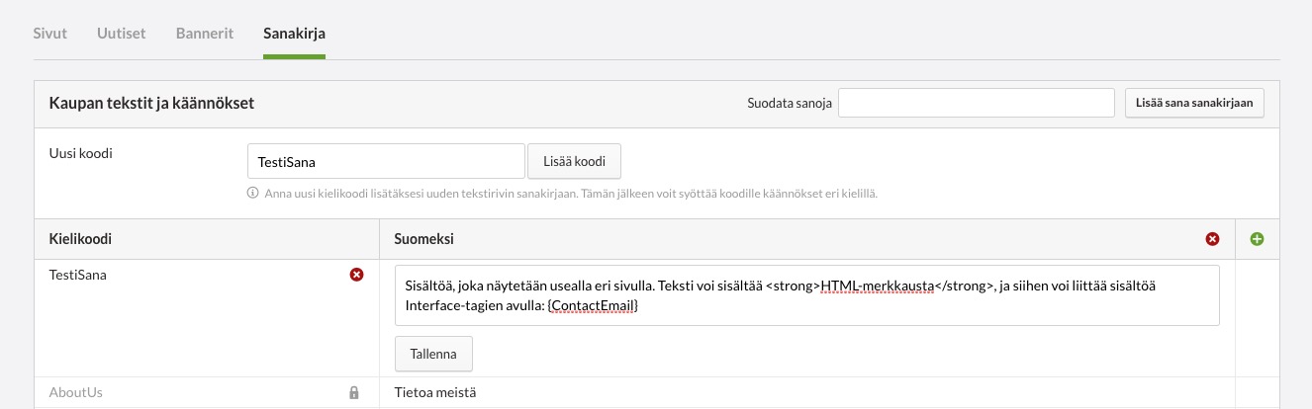The image size is (1312, 409).
Task: Click the Uusi koodi input containing TestiSana
Action: (x=386, y=161)
